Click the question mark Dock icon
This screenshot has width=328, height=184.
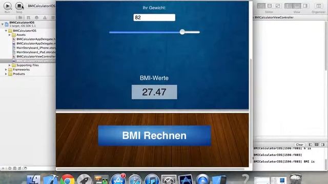(245, 179)
